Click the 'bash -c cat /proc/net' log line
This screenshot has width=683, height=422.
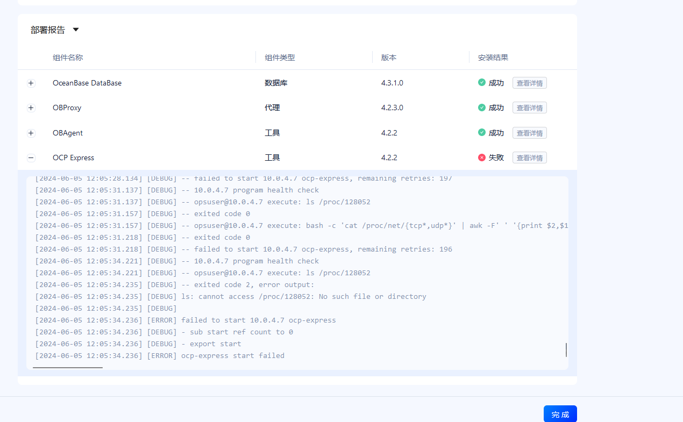[x=301, y=225]
